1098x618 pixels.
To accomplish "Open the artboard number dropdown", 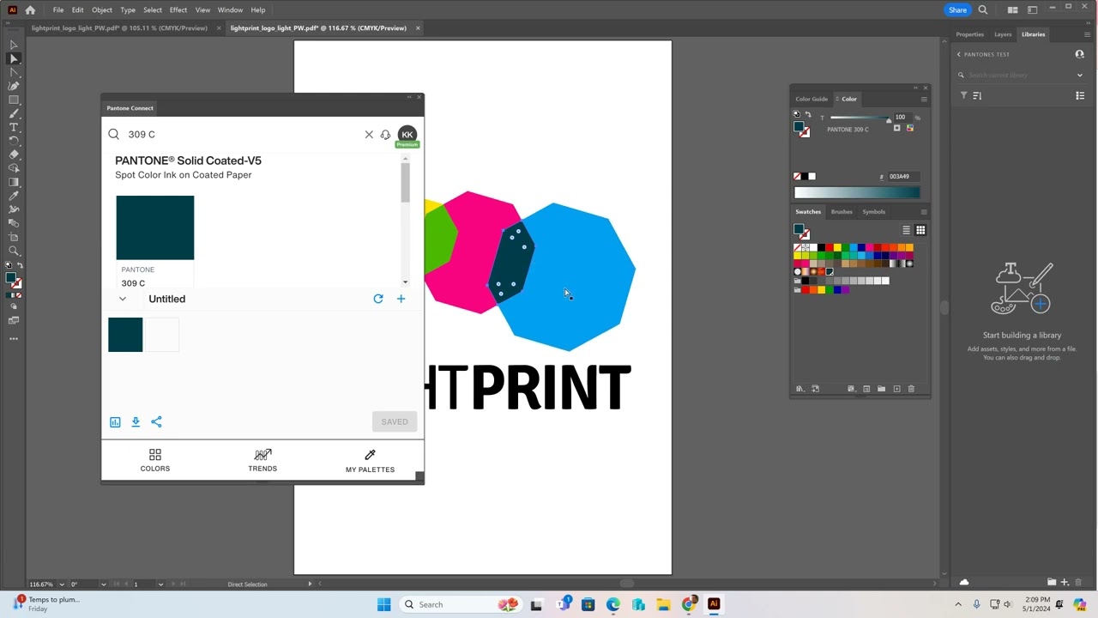I will [160, 585].
